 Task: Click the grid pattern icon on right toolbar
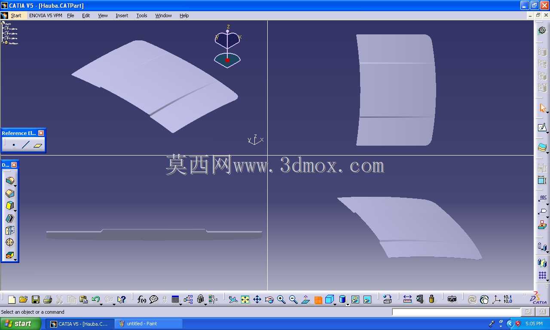[x=542, y=275]
